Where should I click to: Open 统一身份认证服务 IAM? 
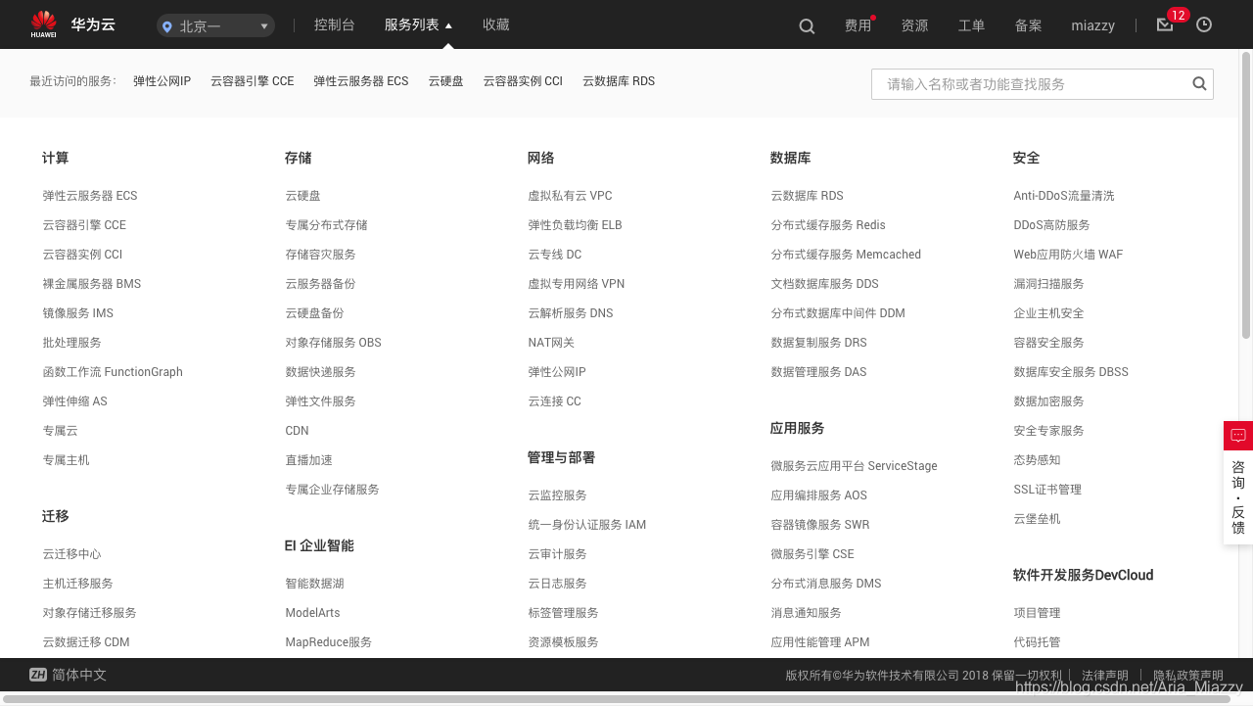(586, 525)
